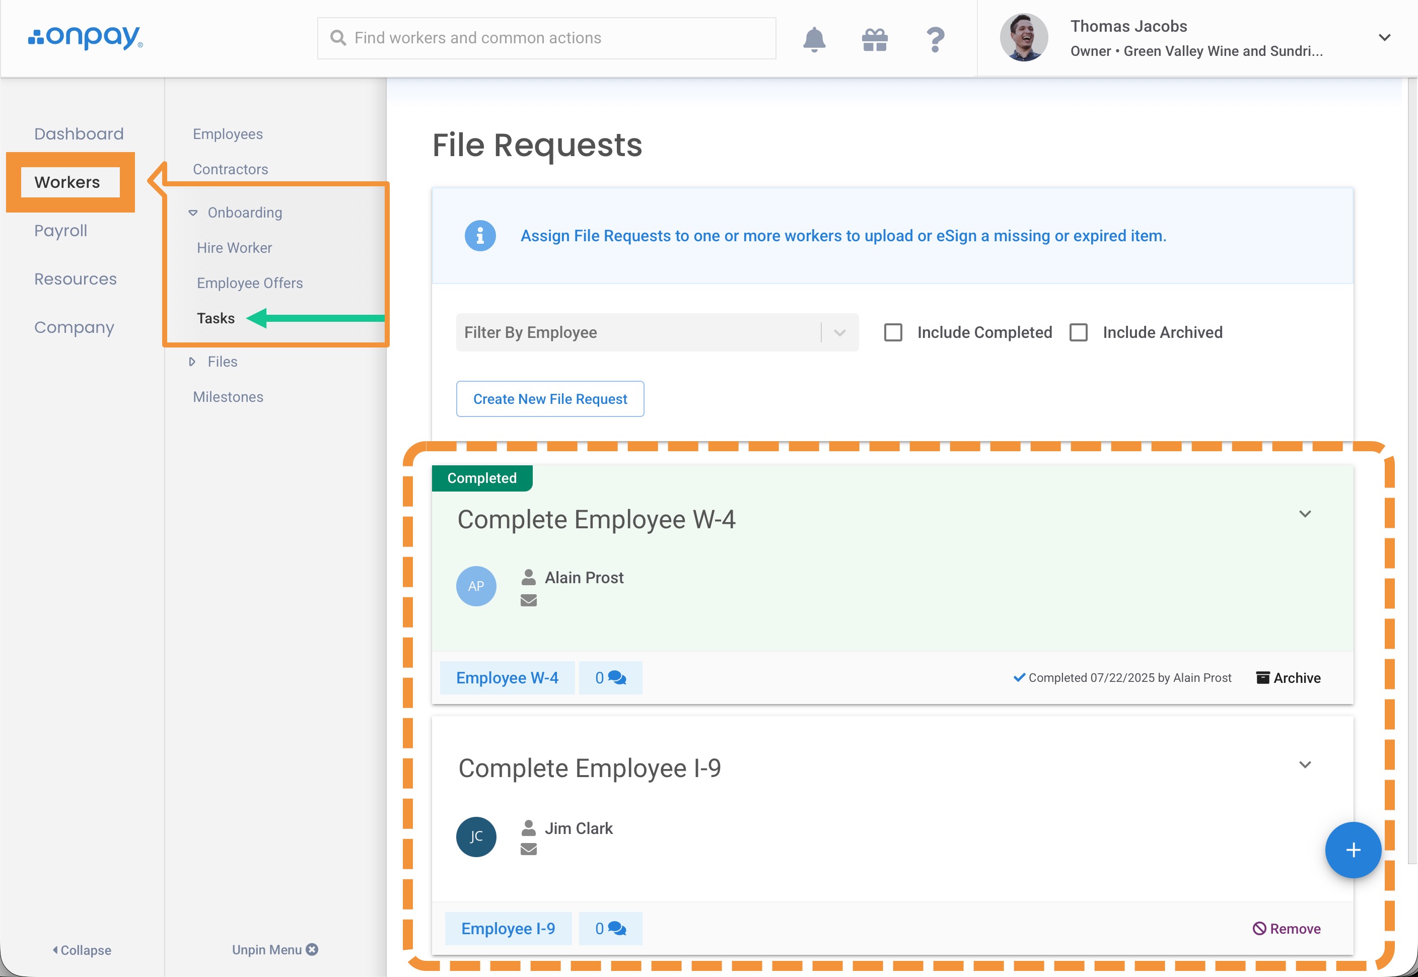Expand the Complete Employee W-4 card
Viewport: 1418px width, 977px height.
pyautogui.click(x=1305, y=514)
